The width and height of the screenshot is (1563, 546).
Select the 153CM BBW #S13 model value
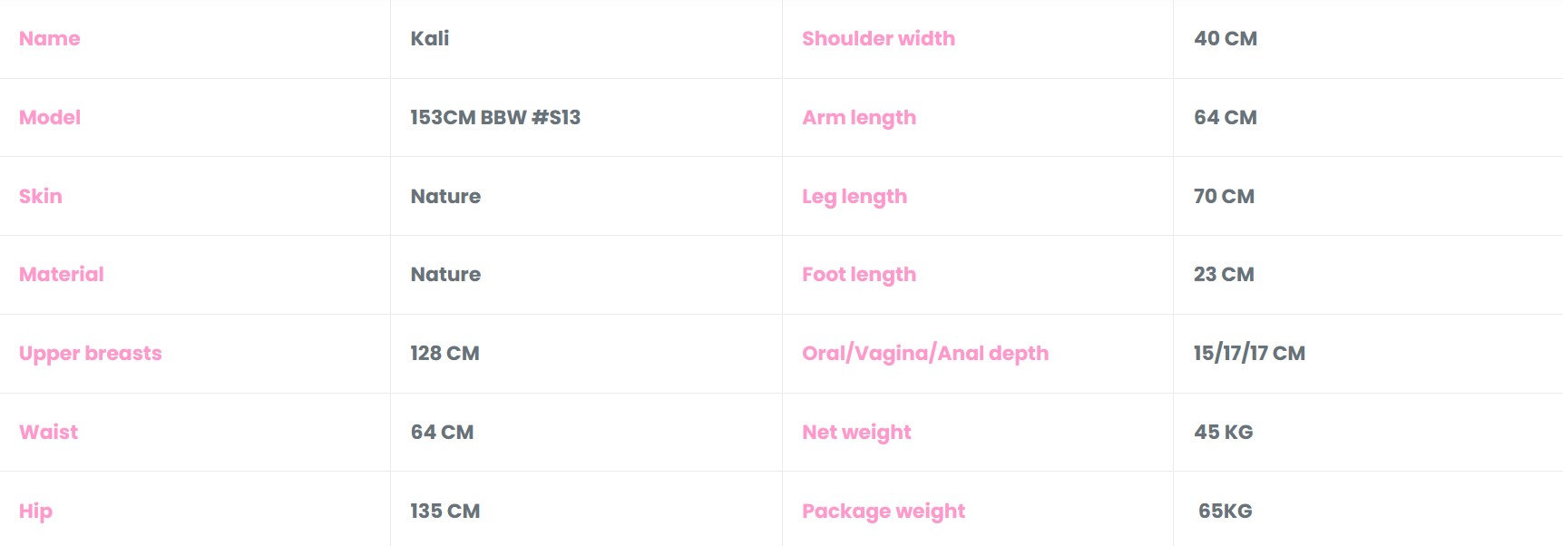click(x=495, y=118)
